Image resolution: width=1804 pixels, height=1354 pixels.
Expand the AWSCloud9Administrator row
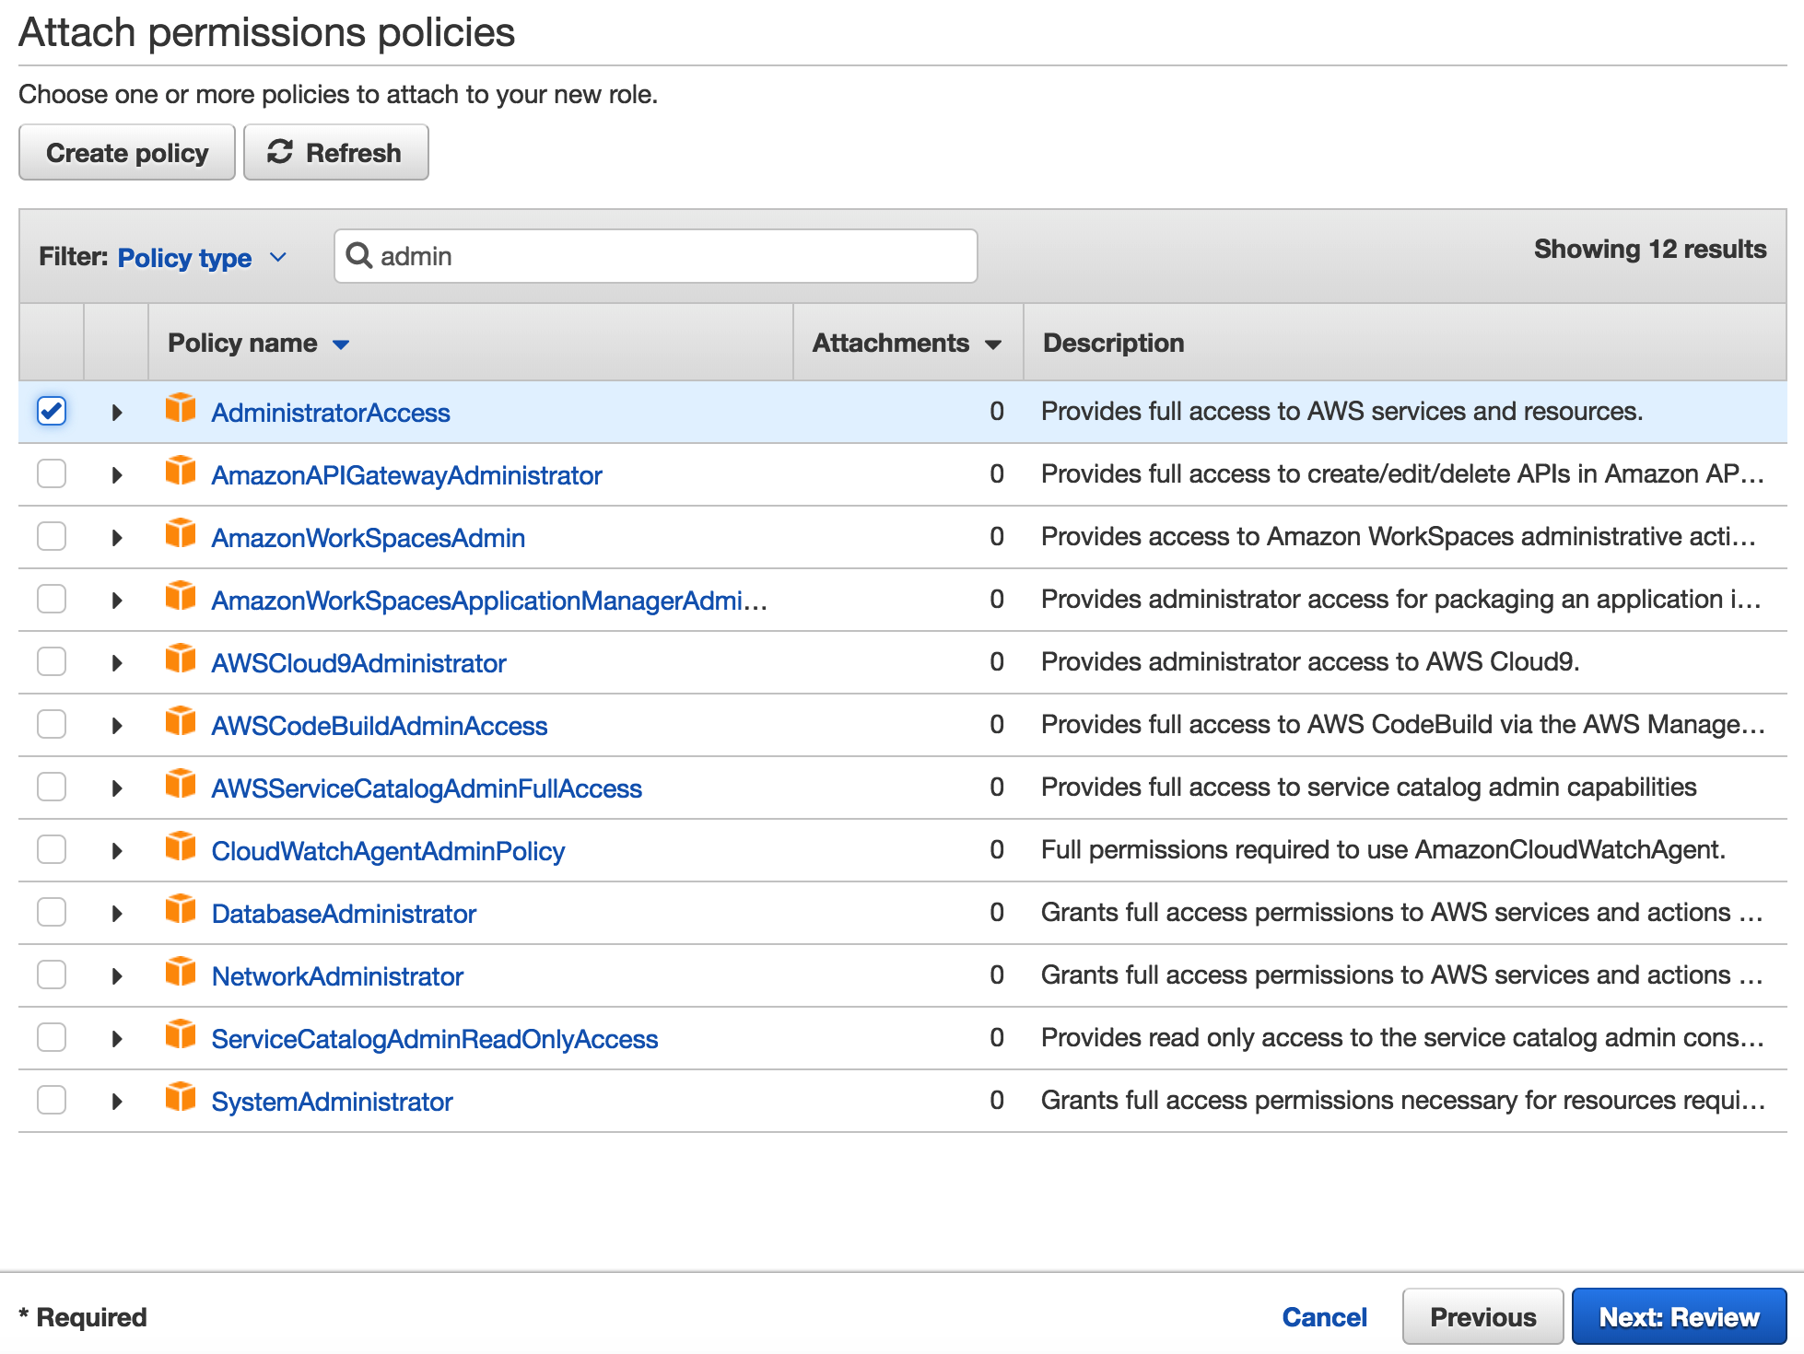coord(117,663)
